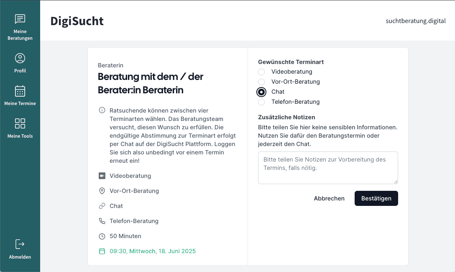Select the Videoberatung radio option
Viewport: 455px width, 272px height.
[x=261, y=72]
